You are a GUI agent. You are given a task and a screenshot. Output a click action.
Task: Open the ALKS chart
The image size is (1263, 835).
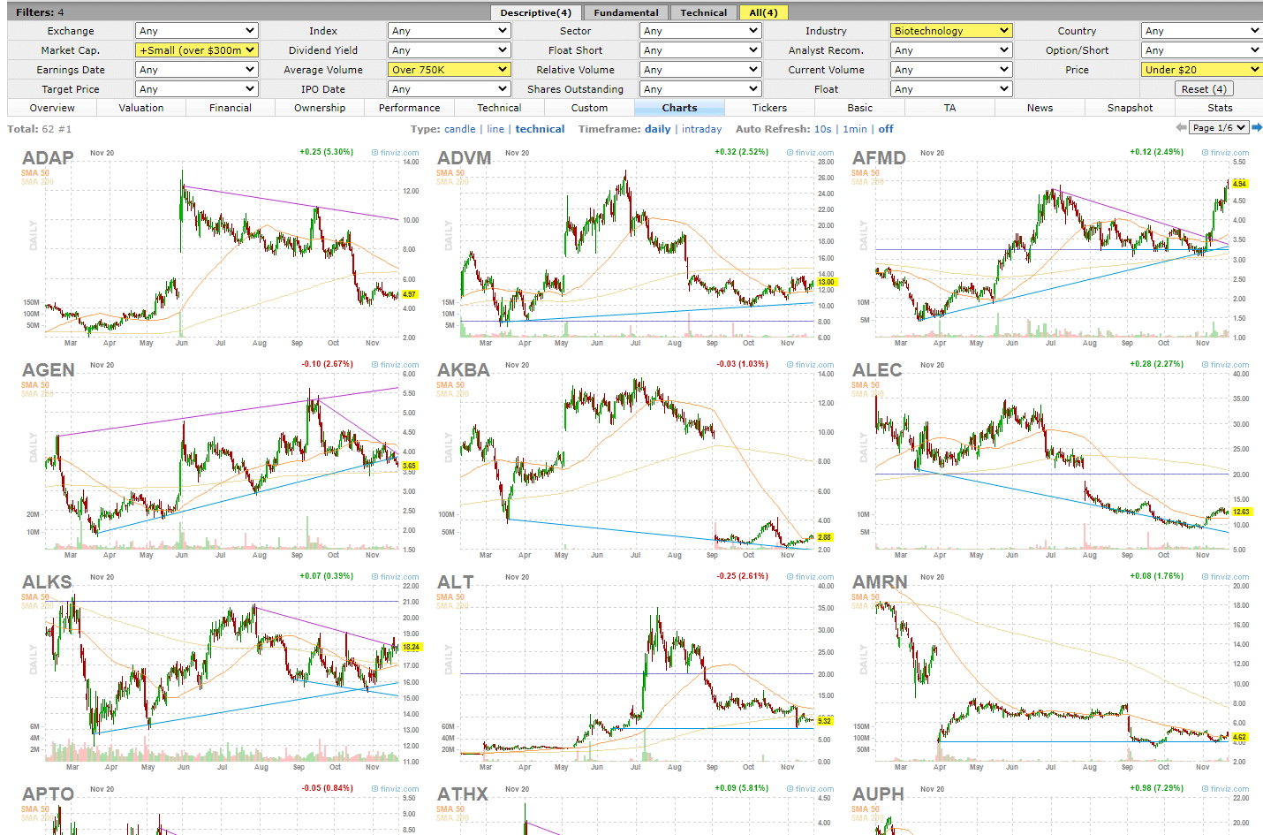[220, 672]
